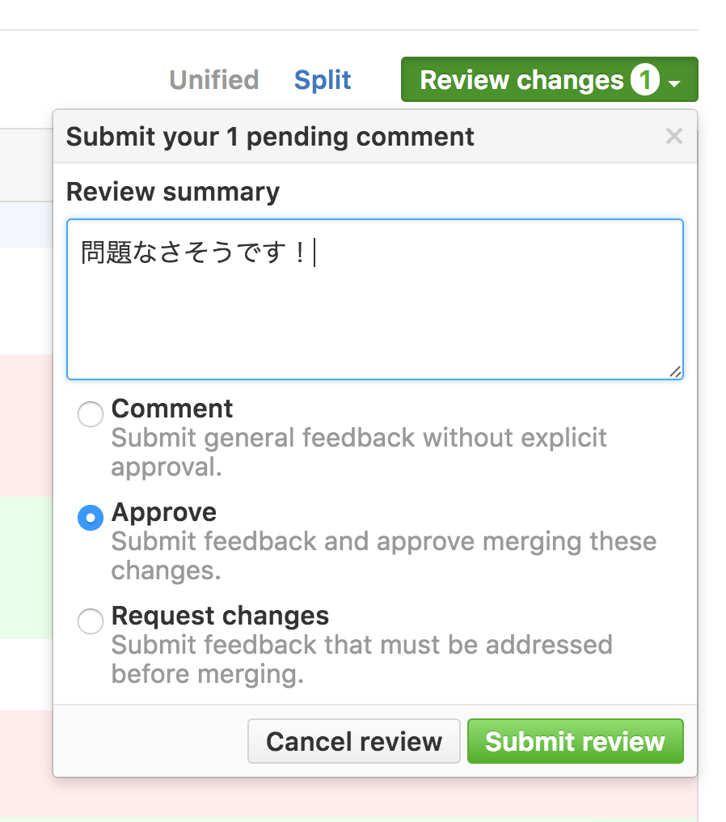Select the Approve radio button
The width and height of the screenshot is (726, 822).
[91, 518]
